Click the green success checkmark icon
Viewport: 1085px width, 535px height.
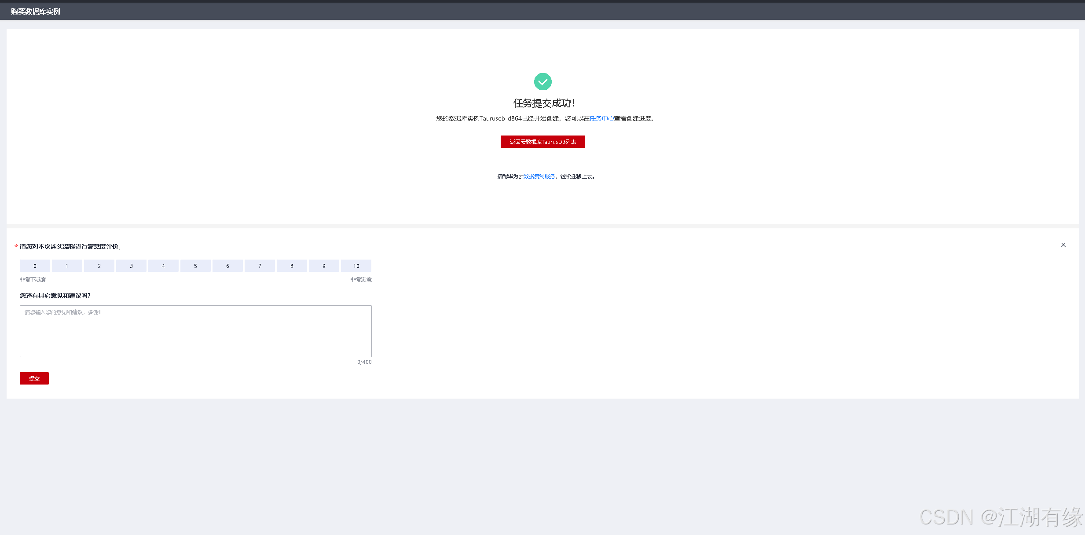[542, 82]
